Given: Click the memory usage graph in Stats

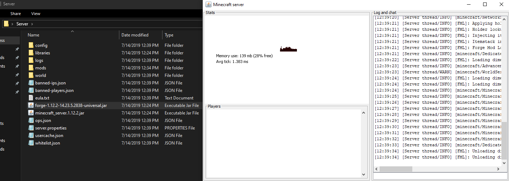Looking at the screenshot, I should [x=289, y=49].
